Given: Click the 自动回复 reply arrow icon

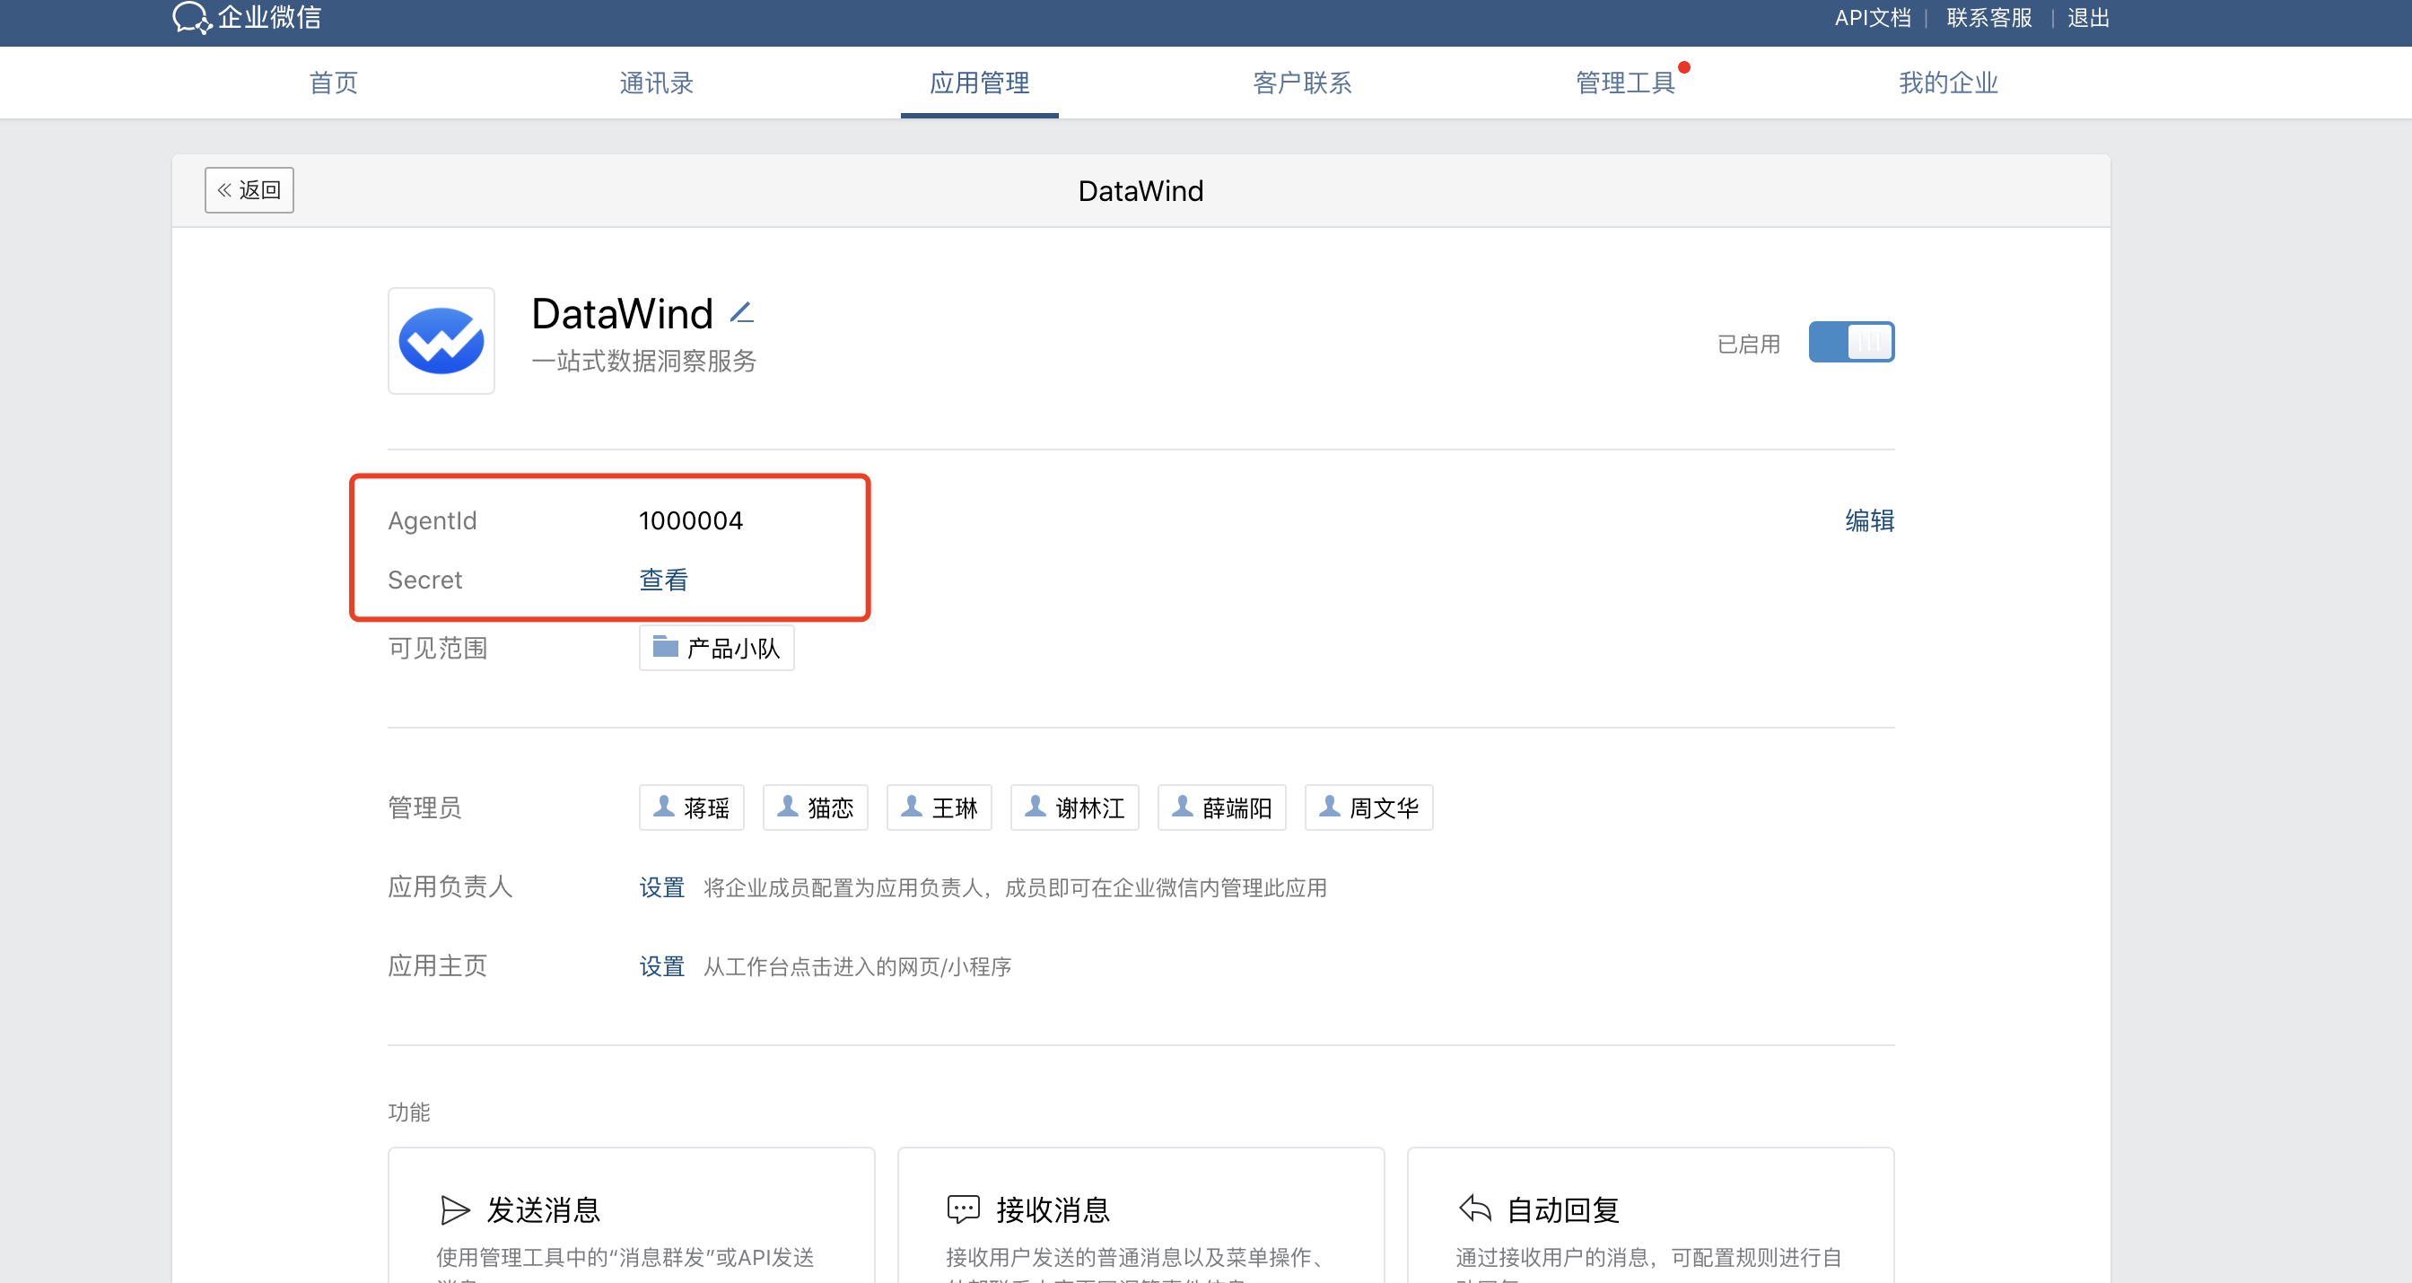Looking at the screenshot, I should [x=1474, y=1208].
